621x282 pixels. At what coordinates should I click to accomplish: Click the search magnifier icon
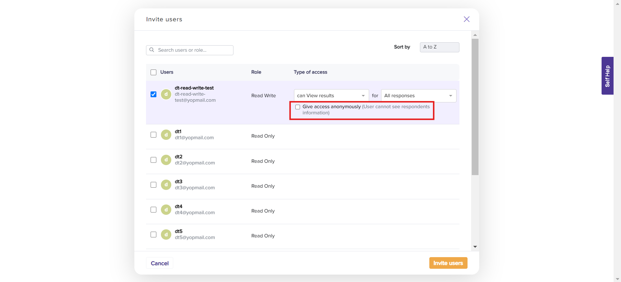point(152,50)
